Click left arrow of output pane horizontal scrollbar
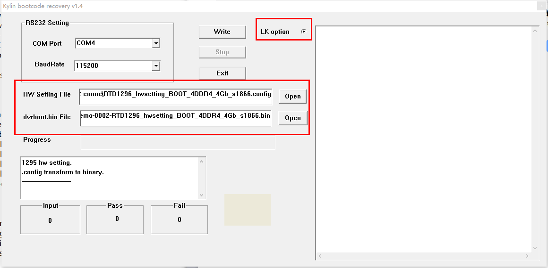The image size is (548, 268). pyautogui.click(x=320, y=256)
